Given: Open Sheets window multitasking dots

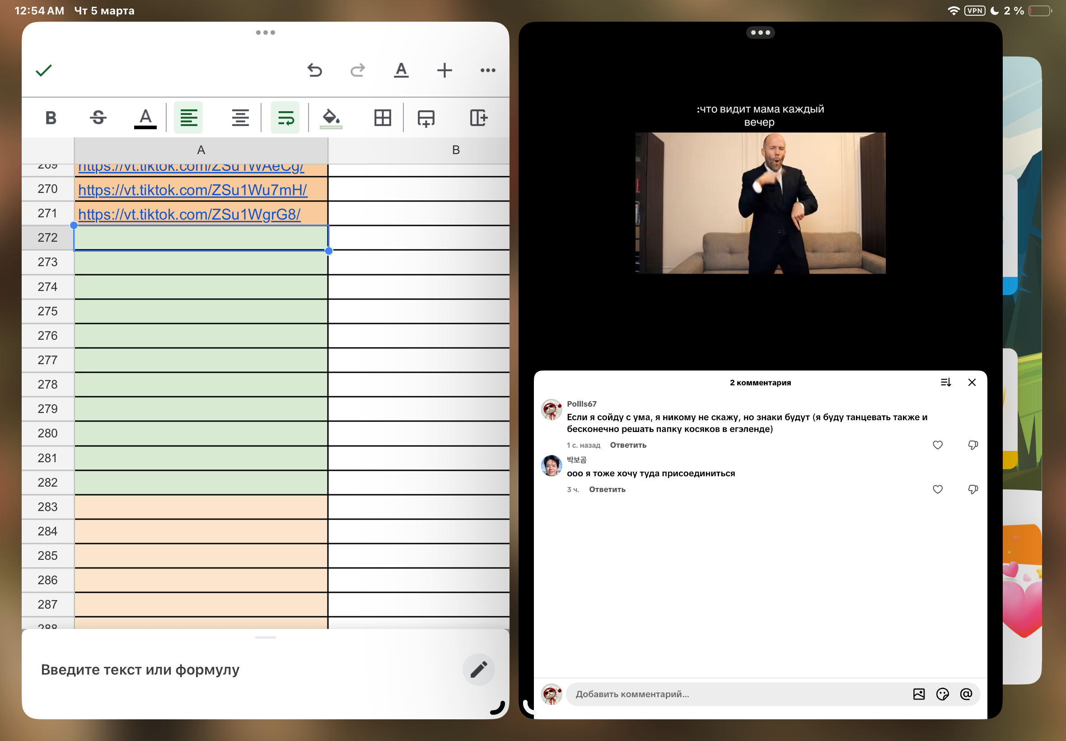Looking at the screenshot, I should [266, 33].
